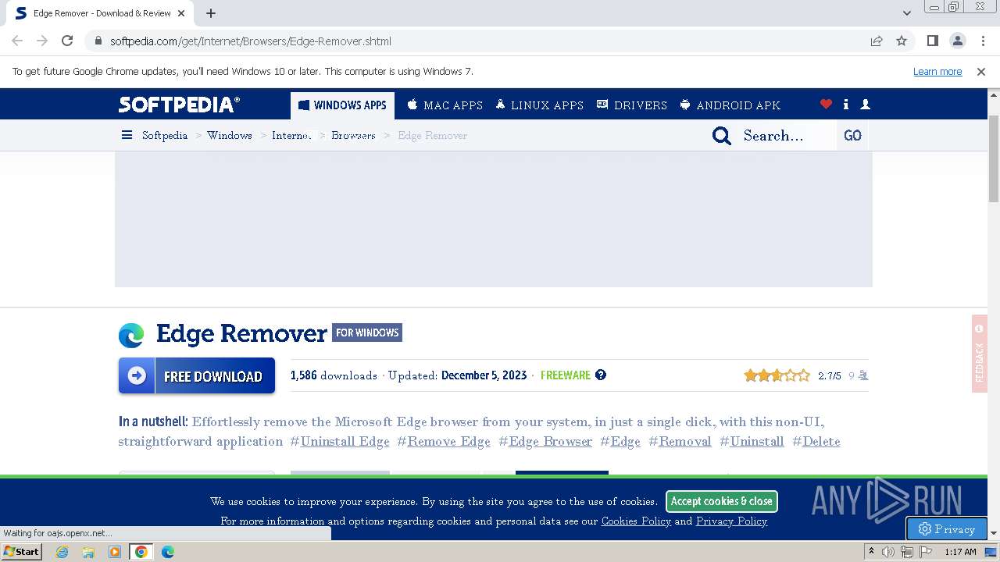Image resolution: width=1000 pixels, height=562 pixels.
Task: Open the user account icon on Softpedia
Action: 865,104
